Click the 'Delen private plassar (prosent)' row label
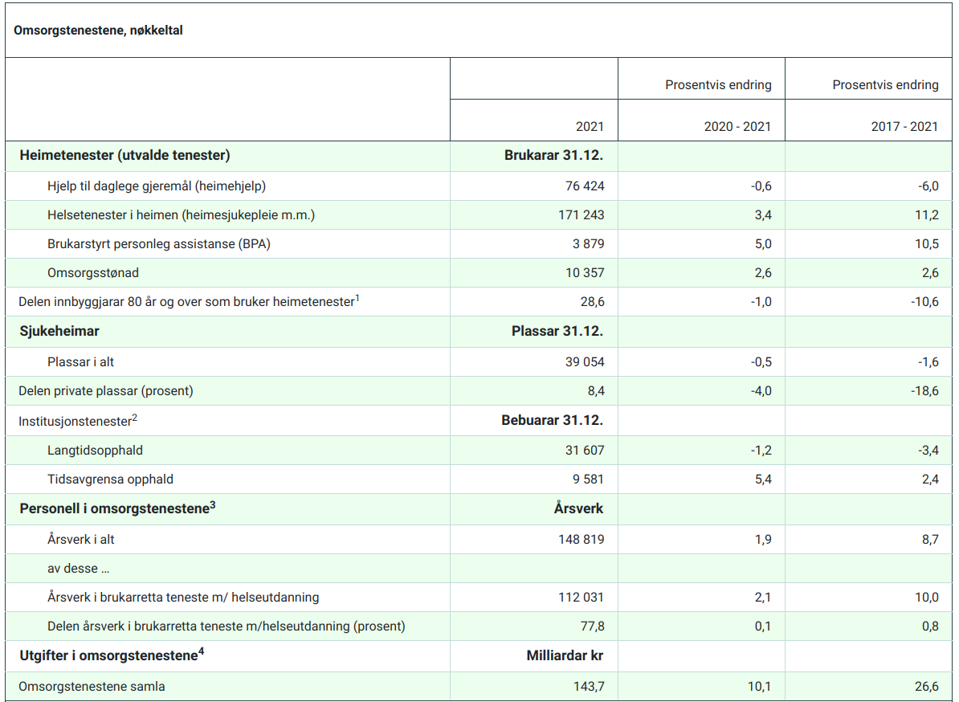959x702 pixels. point(106,391)
